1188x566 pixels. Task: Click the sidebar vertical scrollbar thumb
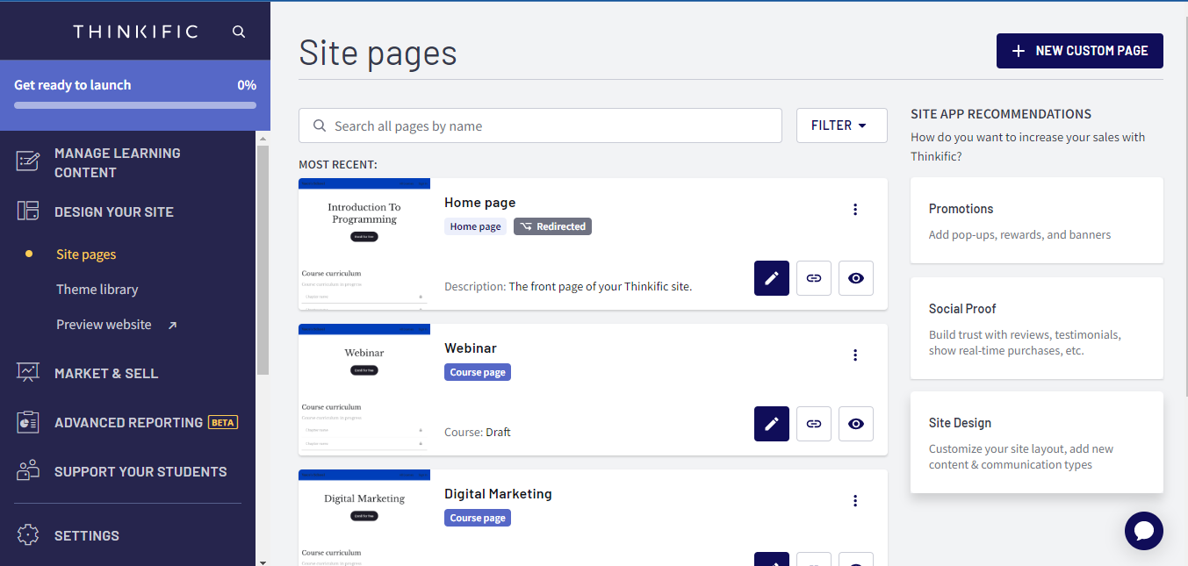(263, 261)
